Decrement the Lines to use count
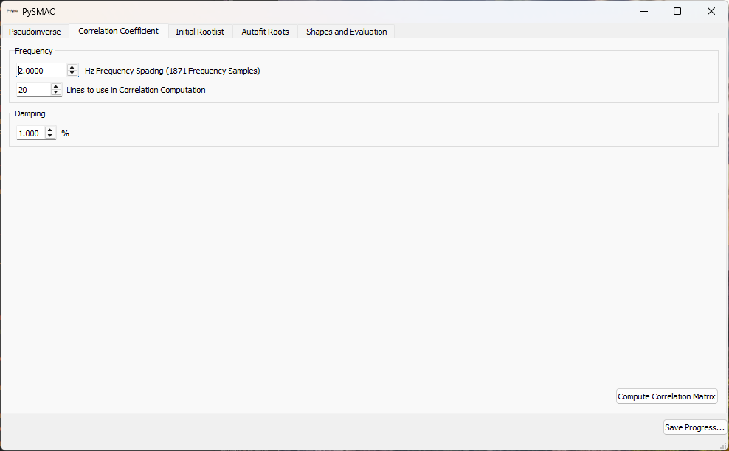This screenshot has height=451, width=729. click(x=55, y=91)
